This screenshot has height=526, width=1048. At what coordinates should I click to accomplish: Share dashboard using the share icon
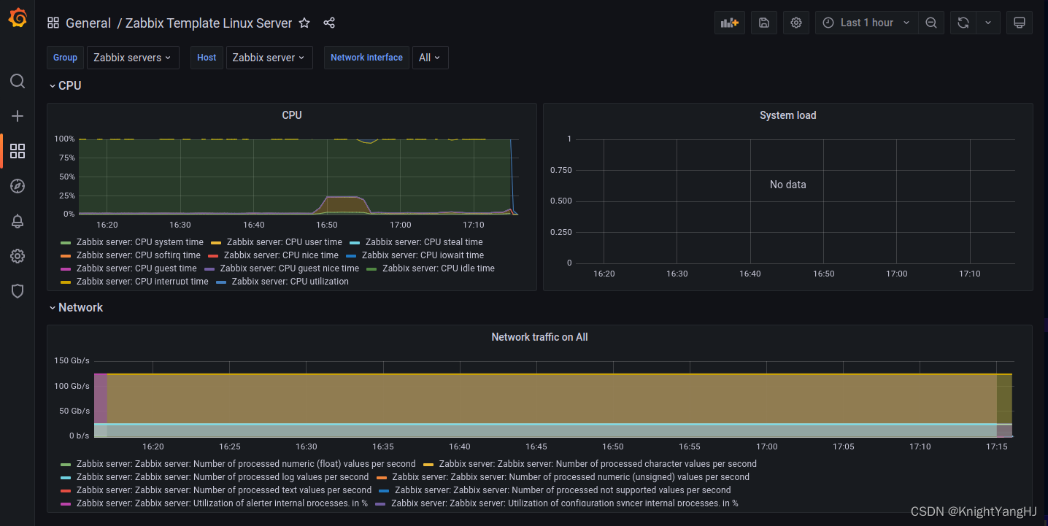coord(329,23)
